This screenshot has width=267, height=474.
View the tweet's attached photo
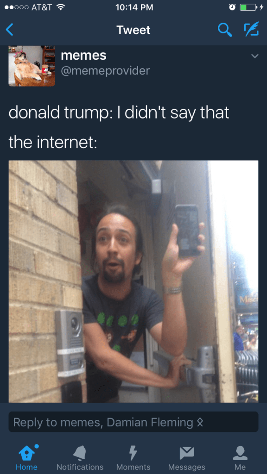133,281
